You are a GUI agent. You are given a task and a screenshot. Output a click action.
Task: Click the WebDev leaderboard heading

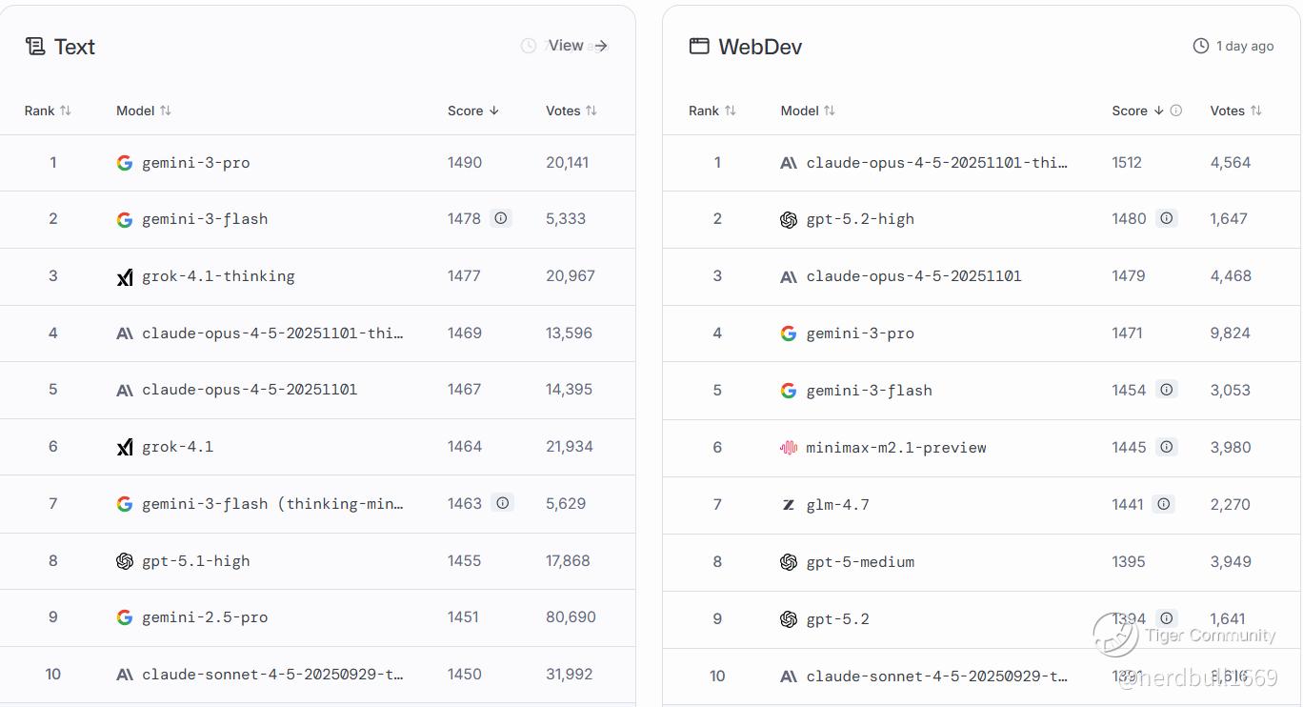tap(759, 47)
